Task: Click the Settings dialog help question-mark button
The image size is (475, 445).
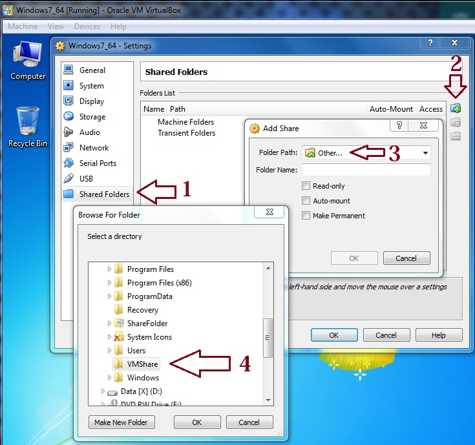Action: click(x=430, y=43)
